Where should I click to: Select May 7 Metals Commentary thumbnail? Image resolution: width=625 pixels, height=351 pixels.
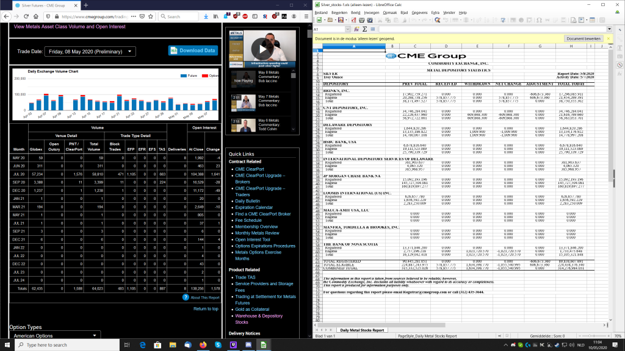click(243, 102)
